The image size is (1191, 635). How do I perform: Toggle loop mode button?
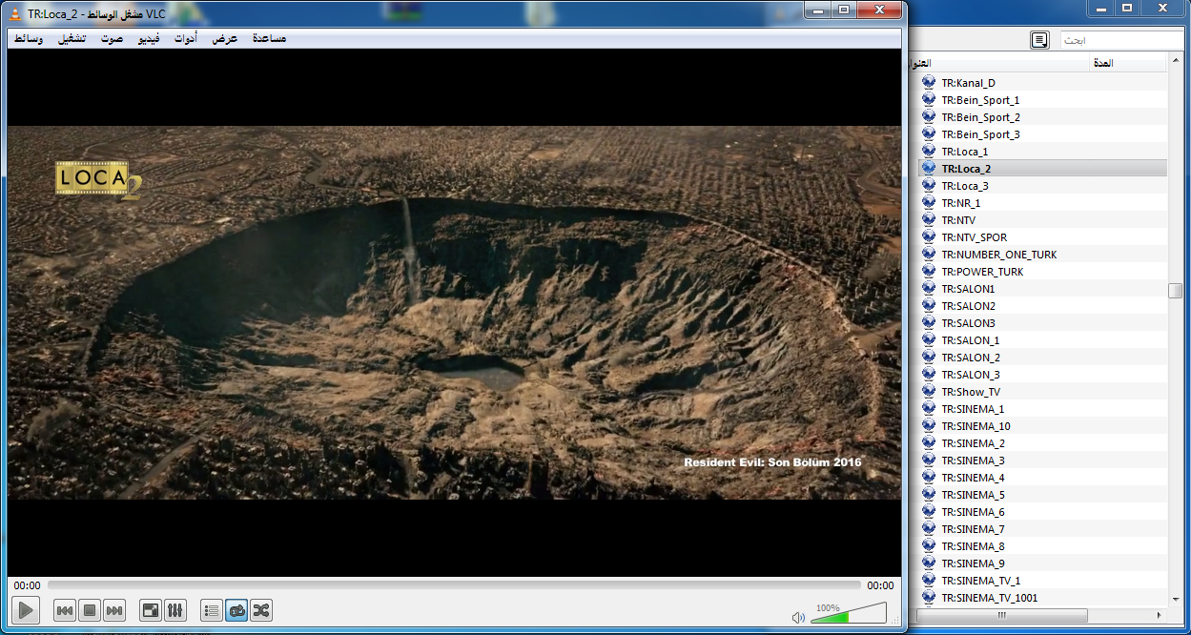pos(236,610)
